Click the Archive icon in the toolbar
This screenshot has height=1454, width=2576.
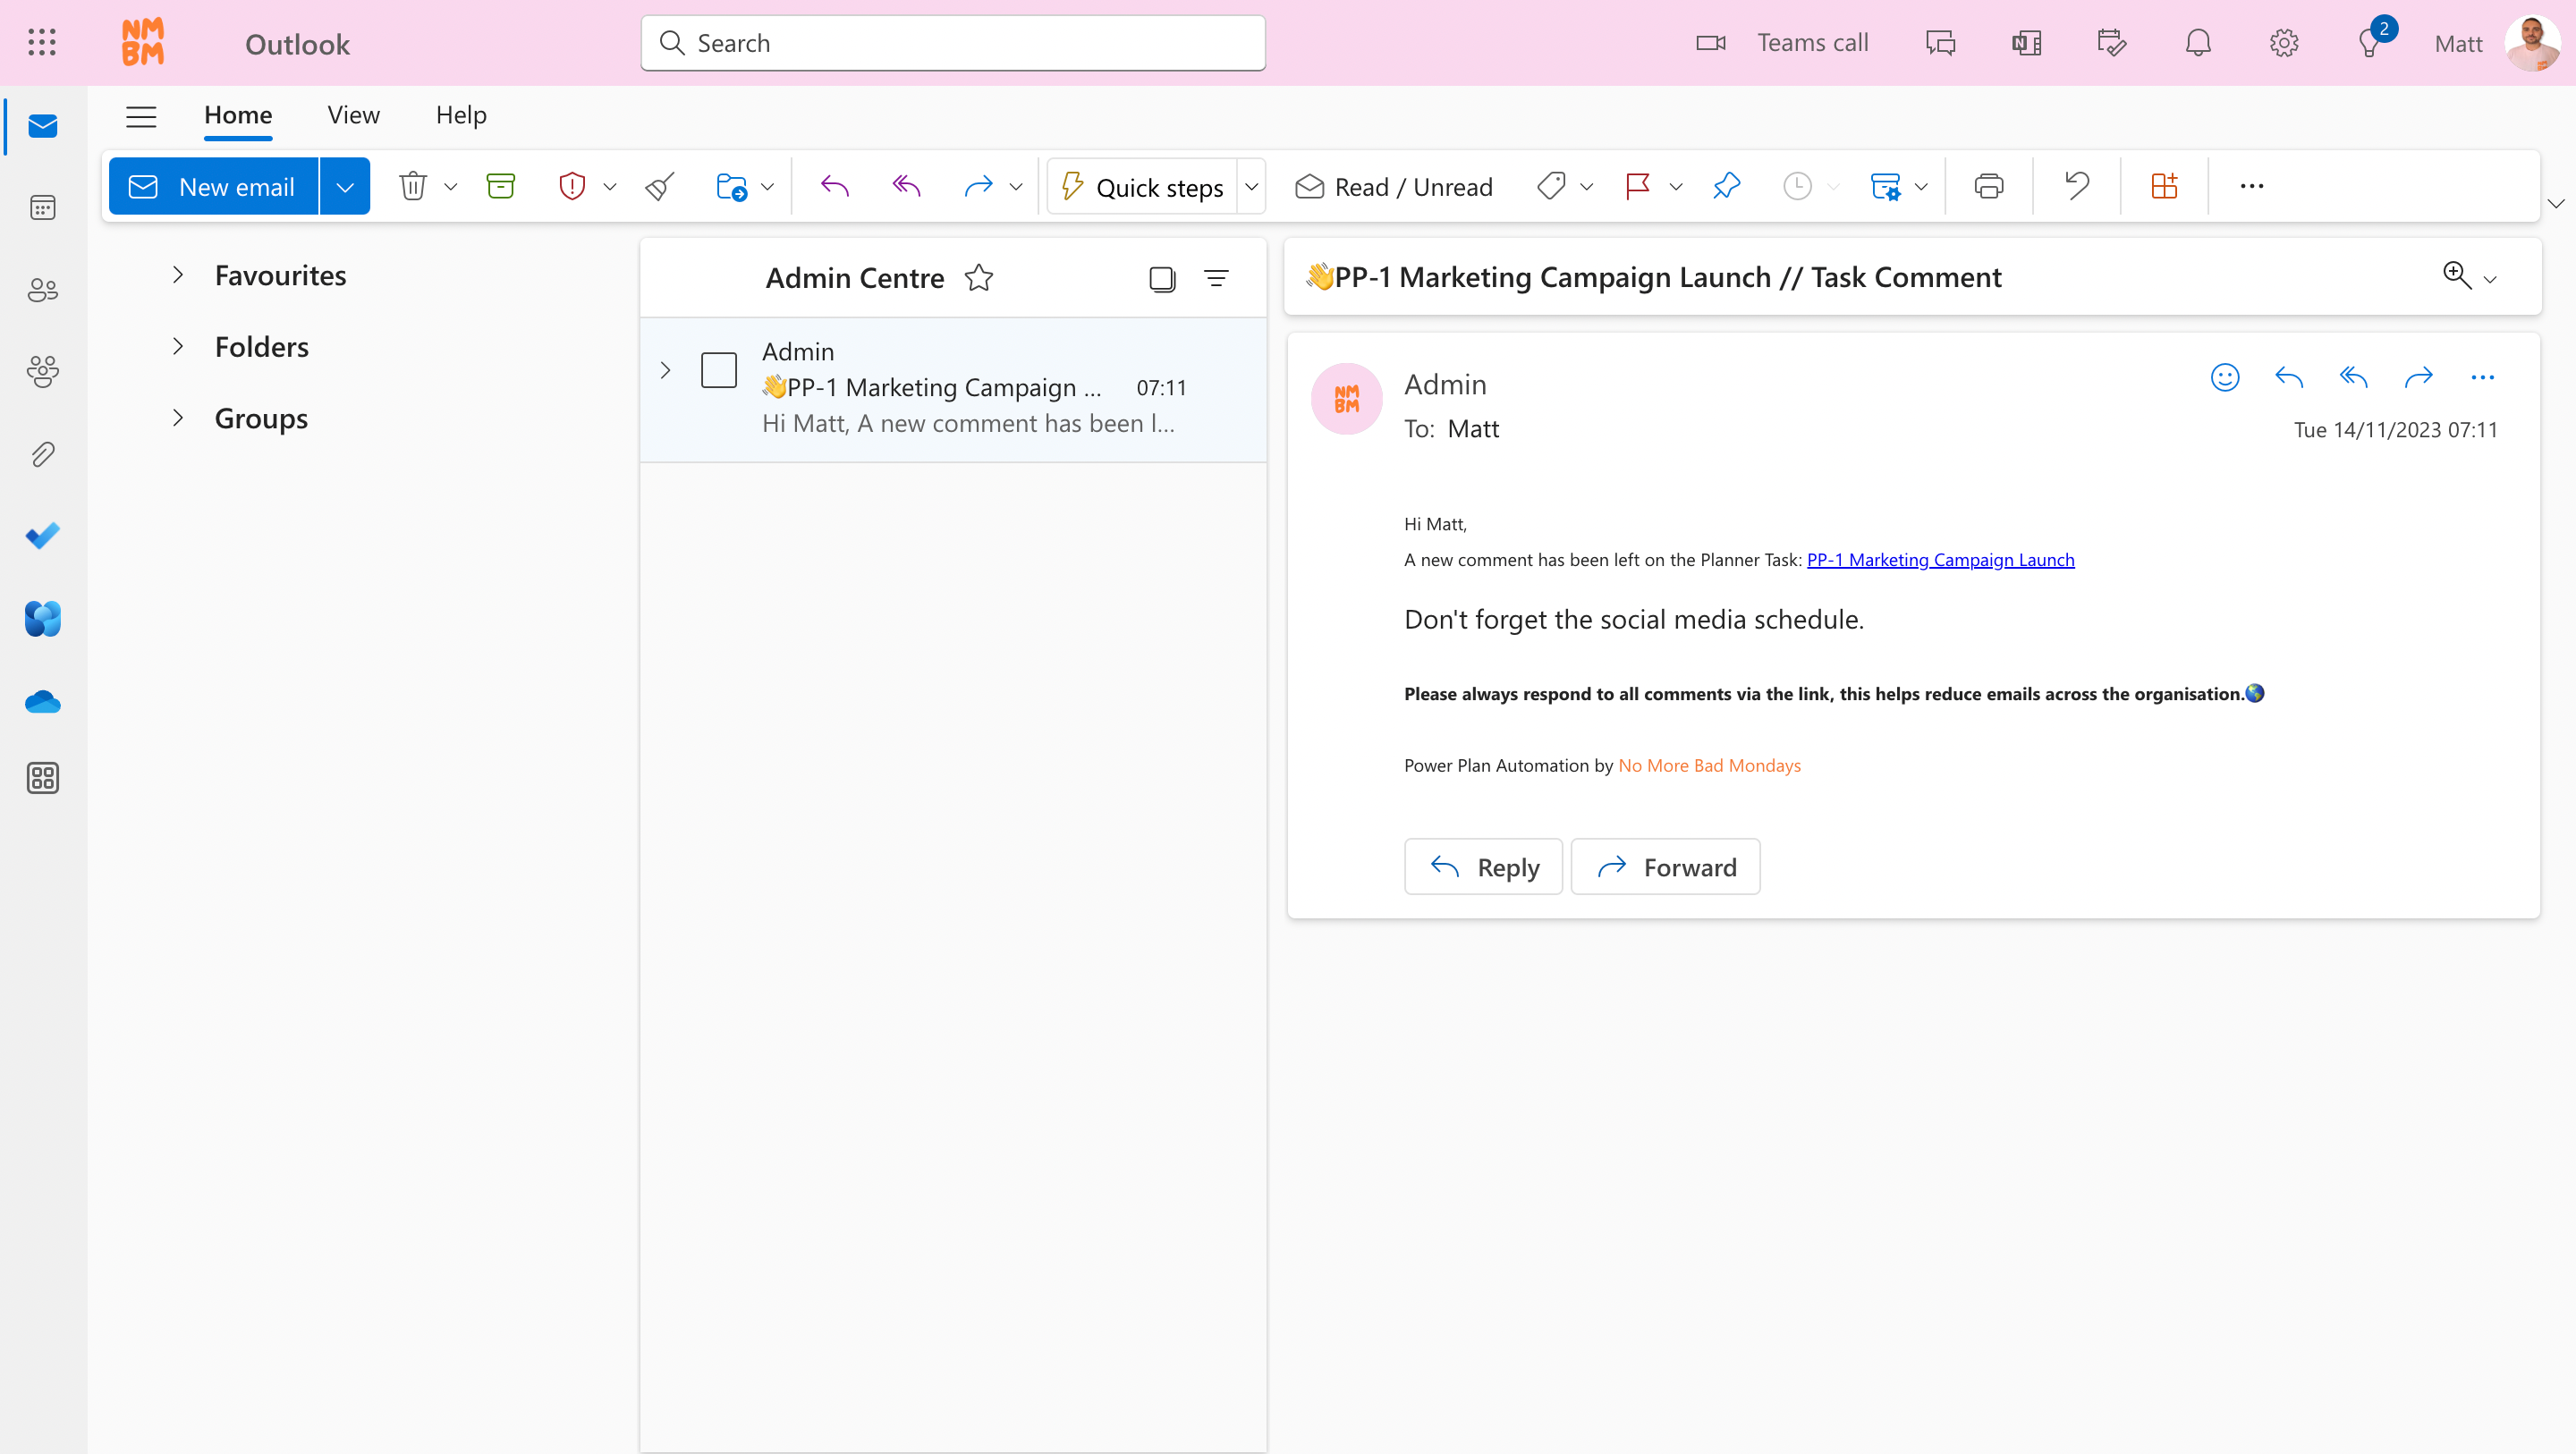point(500,186)
